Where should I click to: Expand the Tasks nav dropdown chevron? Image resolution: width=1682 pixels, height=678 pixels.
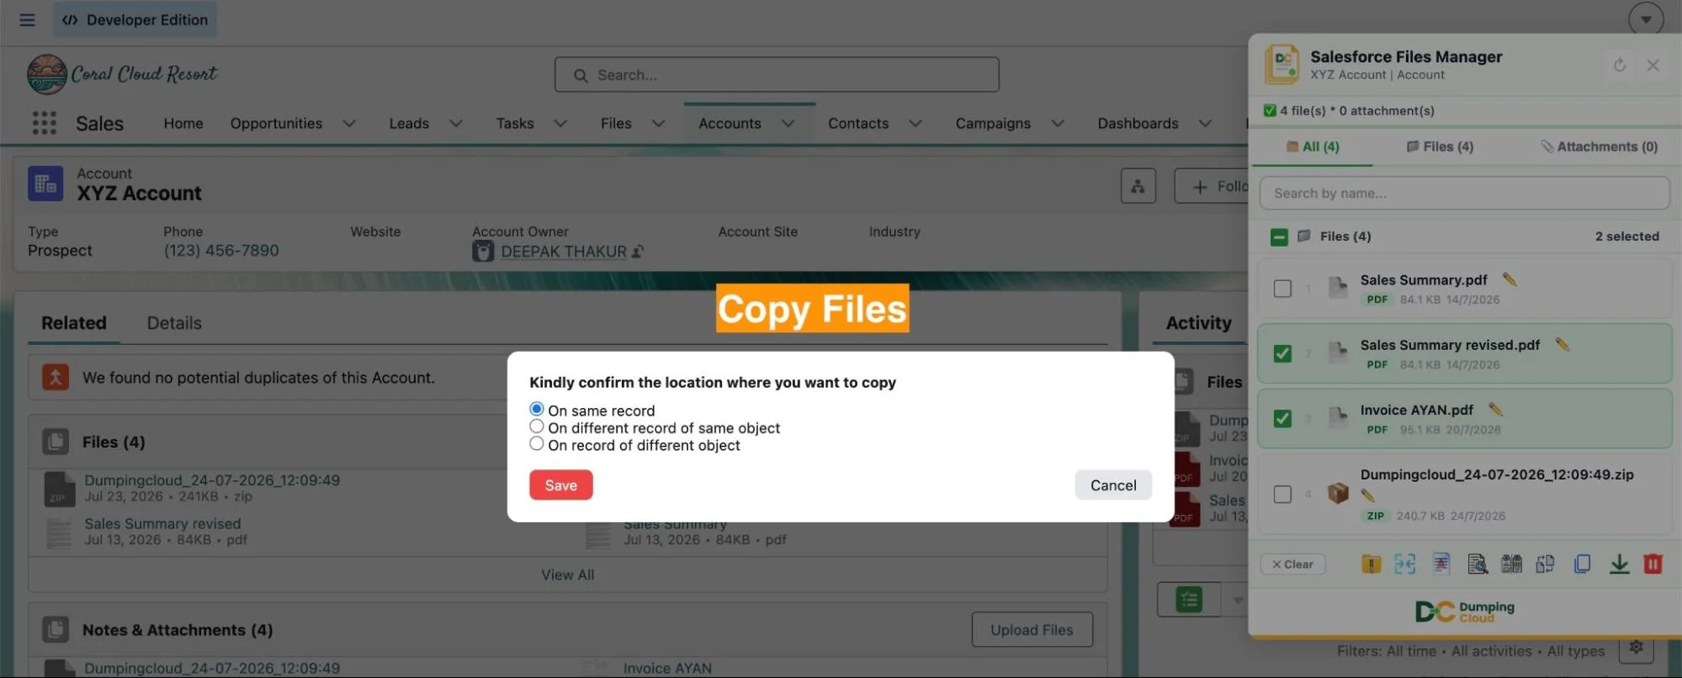560,124
